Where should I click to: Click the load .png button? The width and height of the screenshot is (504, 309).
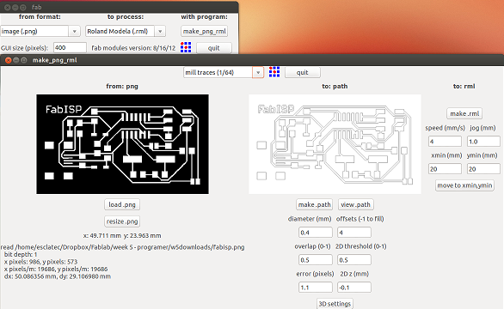click(122, 205)
